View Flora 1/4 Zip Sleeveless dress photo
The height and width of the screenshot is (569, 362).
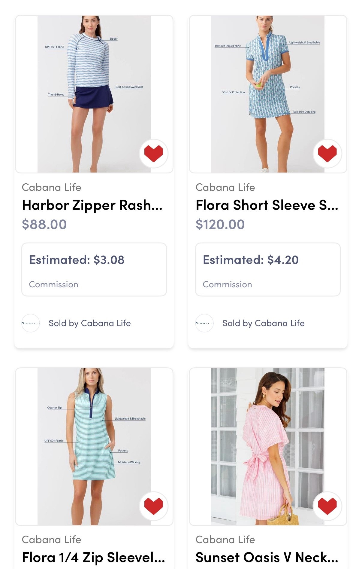pyautogui.click(x=94, y=446)
